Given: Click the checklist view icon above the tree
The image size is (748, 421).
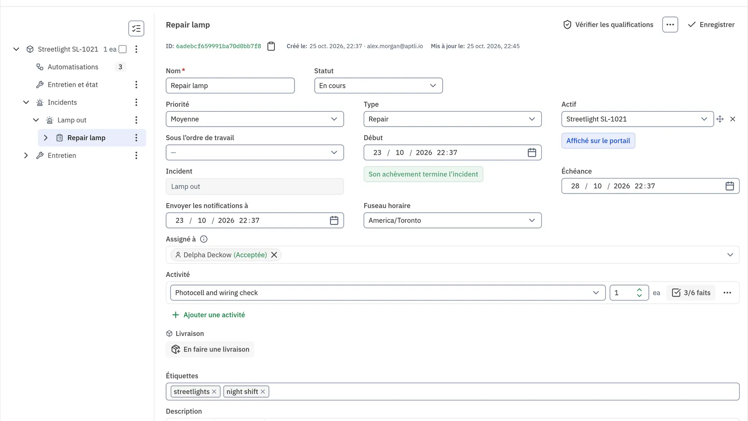Looking at the screenshot, I should (x=136, y=29).
